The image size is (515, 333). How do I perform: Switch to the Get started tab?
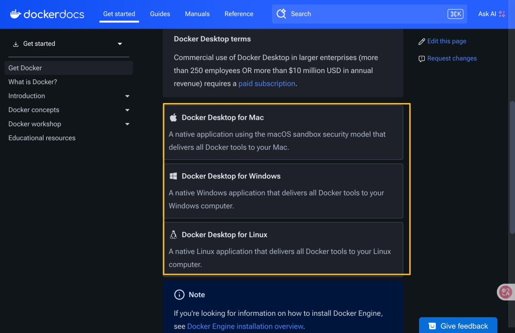(119, 14)
